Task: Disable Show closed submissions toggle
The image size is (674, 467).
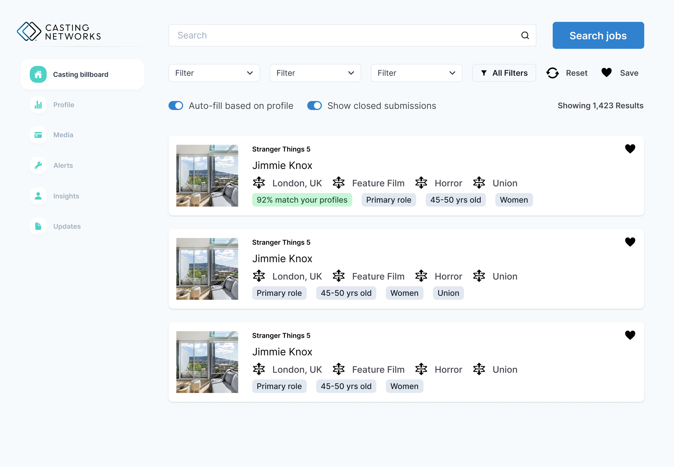Action: (x=314, y=106)
